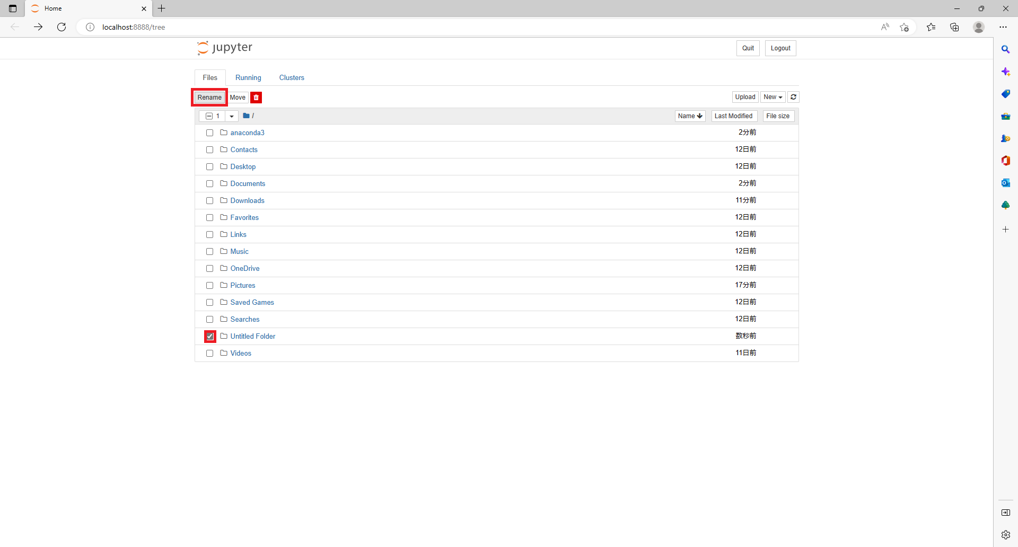Check the Favorites folder checkbox

(209, 218)
